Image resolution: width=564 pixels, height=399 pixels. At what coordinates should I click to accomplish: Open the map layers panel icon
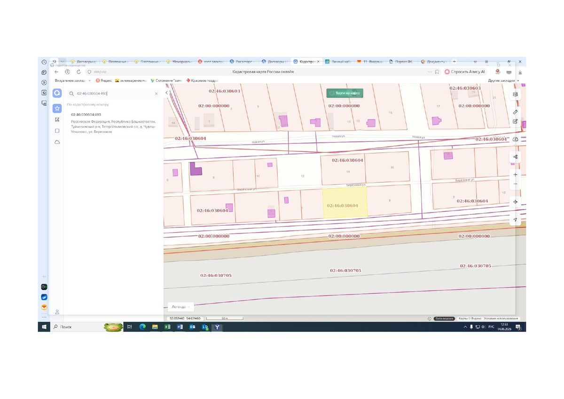pos(516,94)
